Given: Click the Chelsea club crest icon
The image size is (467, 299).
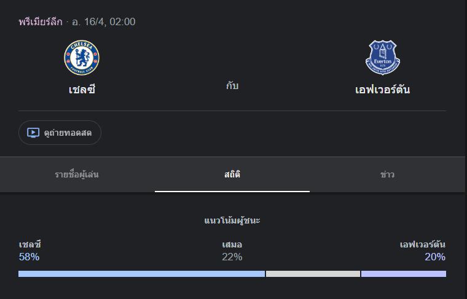Looking at the screenshot, I should 82,58.
